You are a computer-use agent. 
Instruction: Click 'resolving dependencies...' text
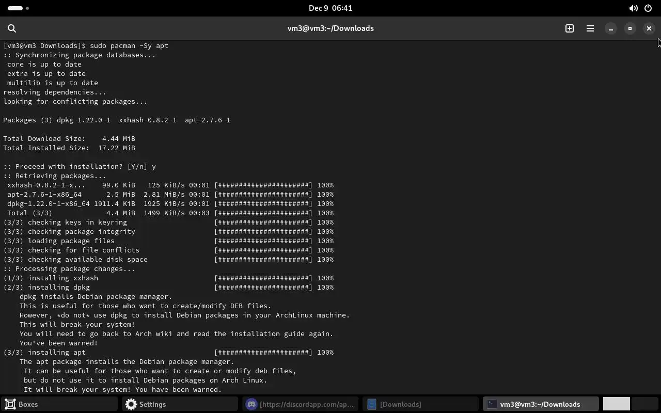pos(54,92)
